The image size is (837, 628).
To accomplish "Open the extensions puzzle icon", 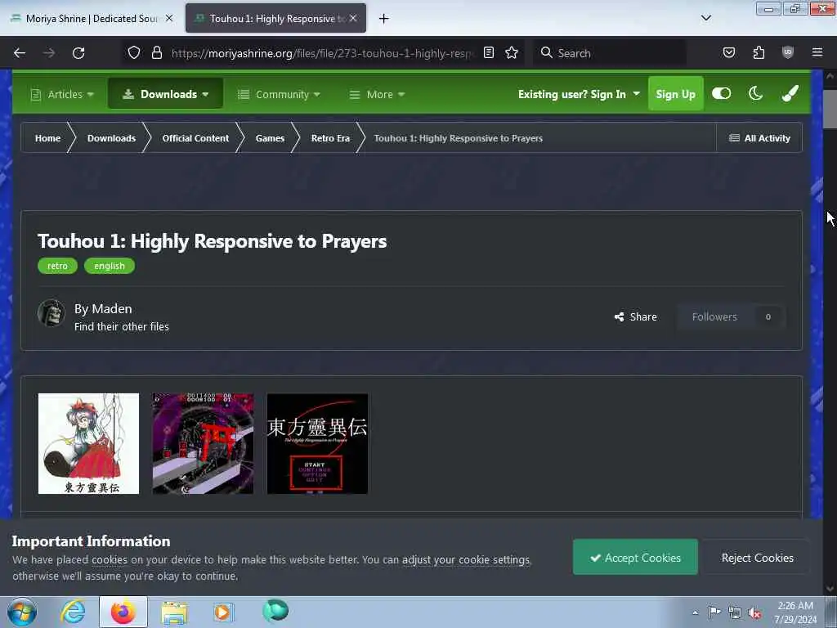I will pos(759,52).
